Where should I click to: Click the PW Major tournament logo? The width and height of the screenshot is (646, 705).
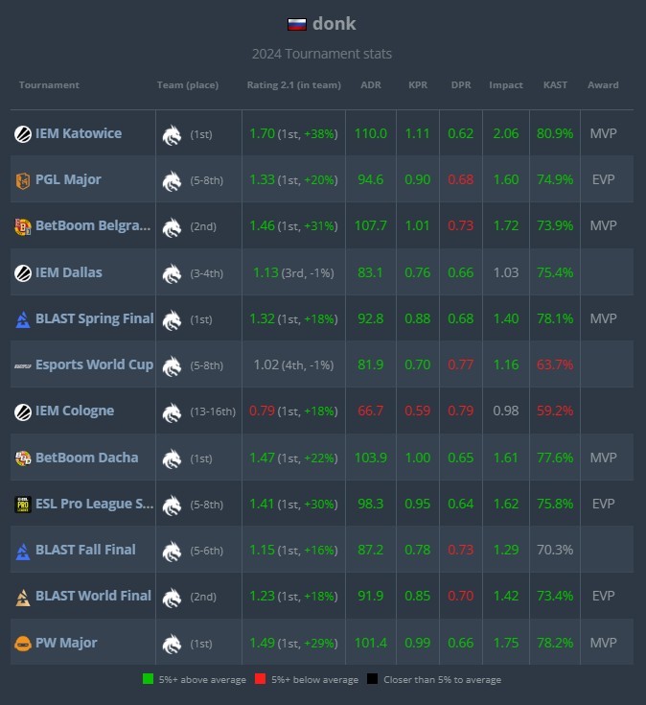point(23,644)
